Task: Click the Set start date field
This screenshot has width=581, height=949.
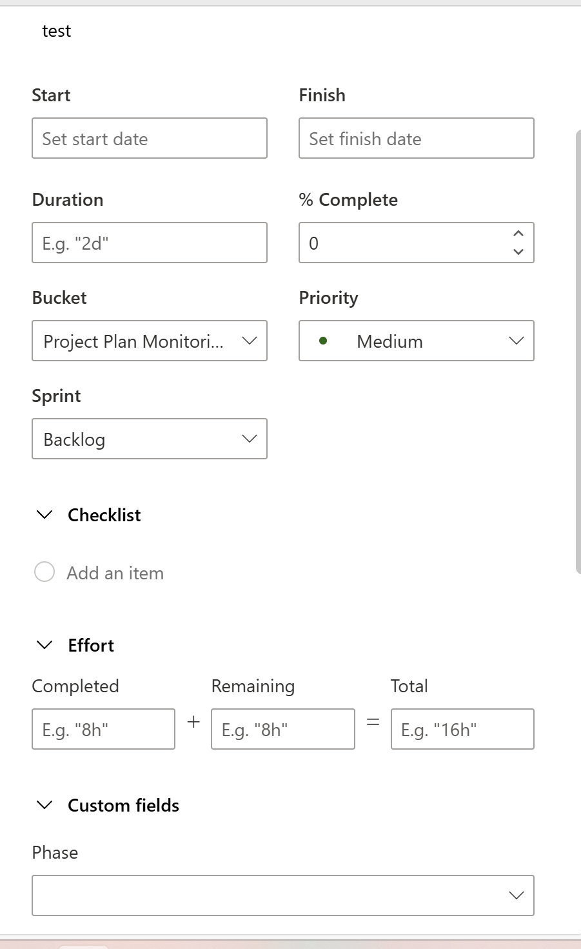Action: tap(150, 138)
